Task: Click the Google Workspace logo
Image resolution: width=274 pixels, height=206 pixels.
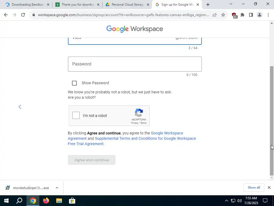Action: point(135,29)
